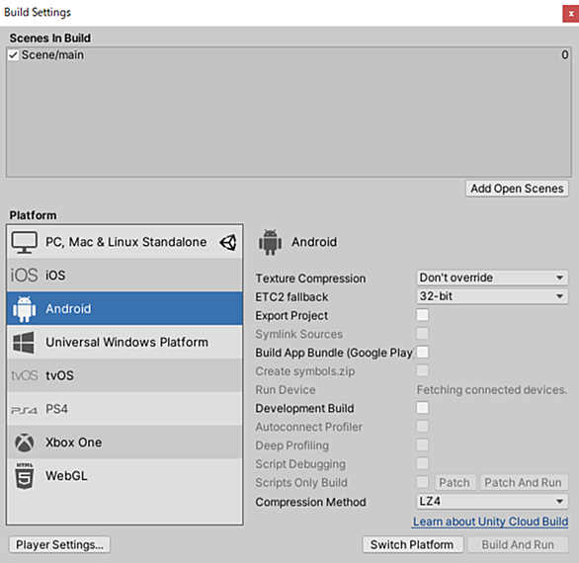Select the Windows logo for Universal Windows Platform
579x563 pixels.
pos(24,342)
